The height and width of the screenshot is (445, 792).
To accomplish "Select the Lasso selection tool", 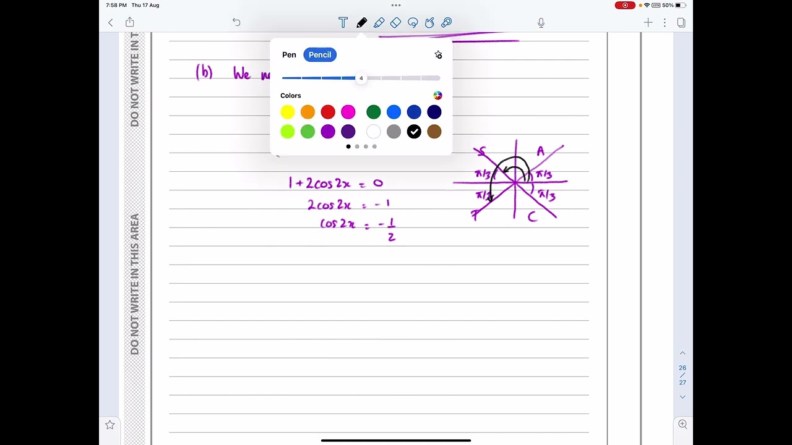I will point(413,23).
